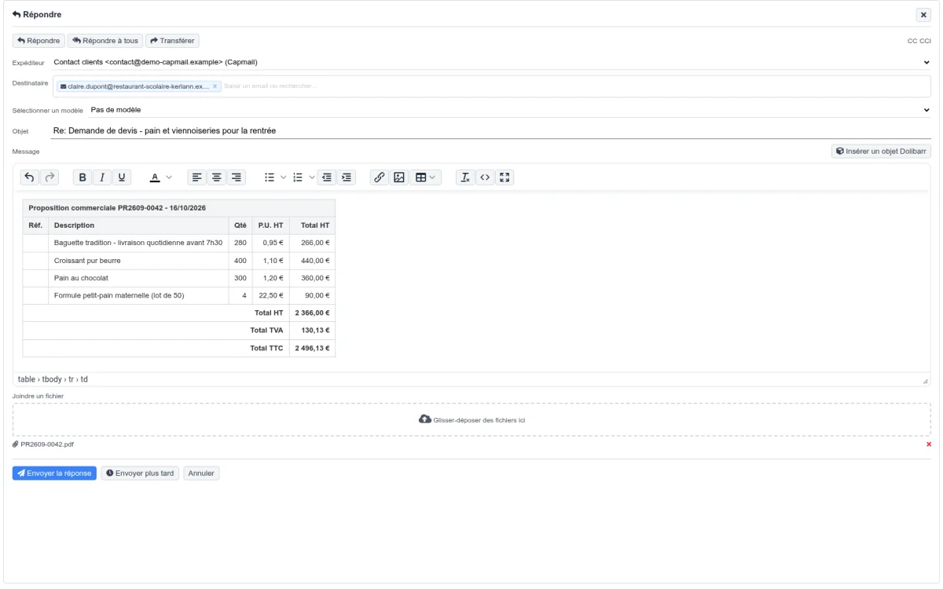Clear formatting

pyautogui.click(x=465, y=177)
